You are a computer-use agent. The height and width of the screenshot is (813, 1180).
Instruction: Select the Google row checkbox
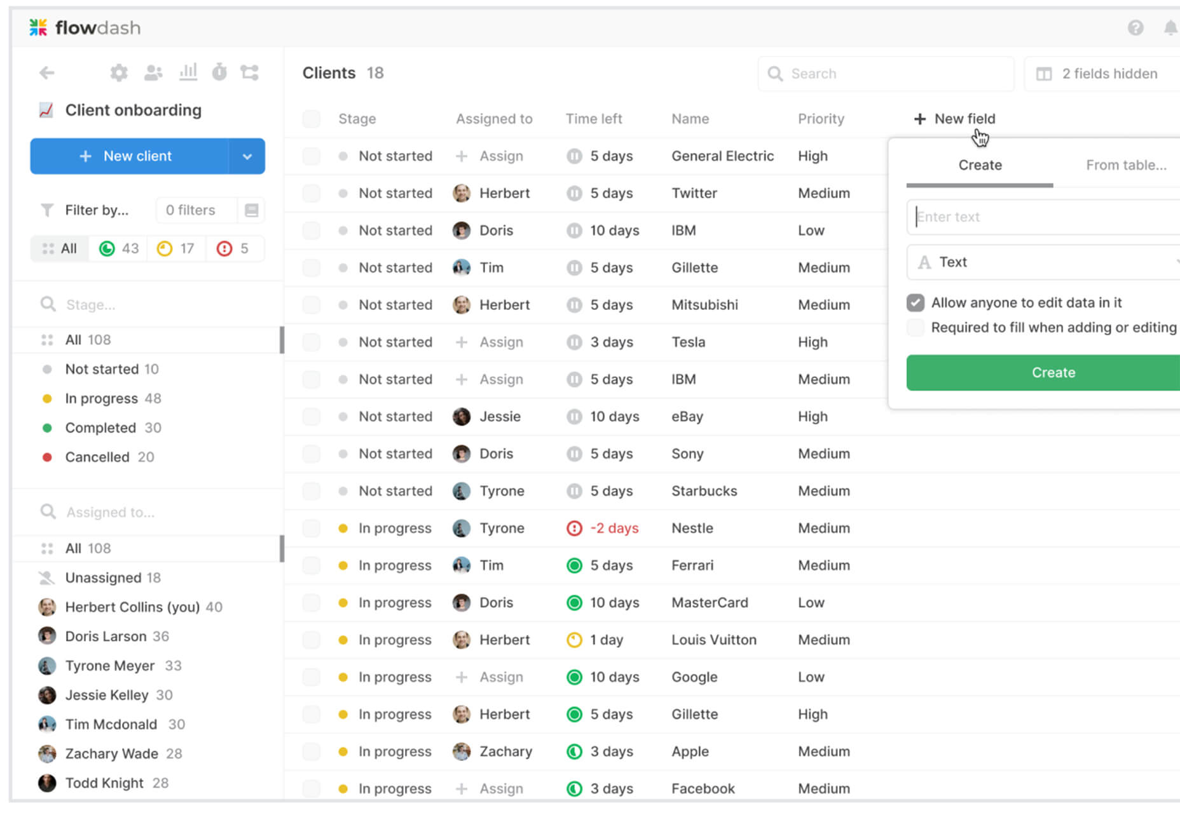312,677
